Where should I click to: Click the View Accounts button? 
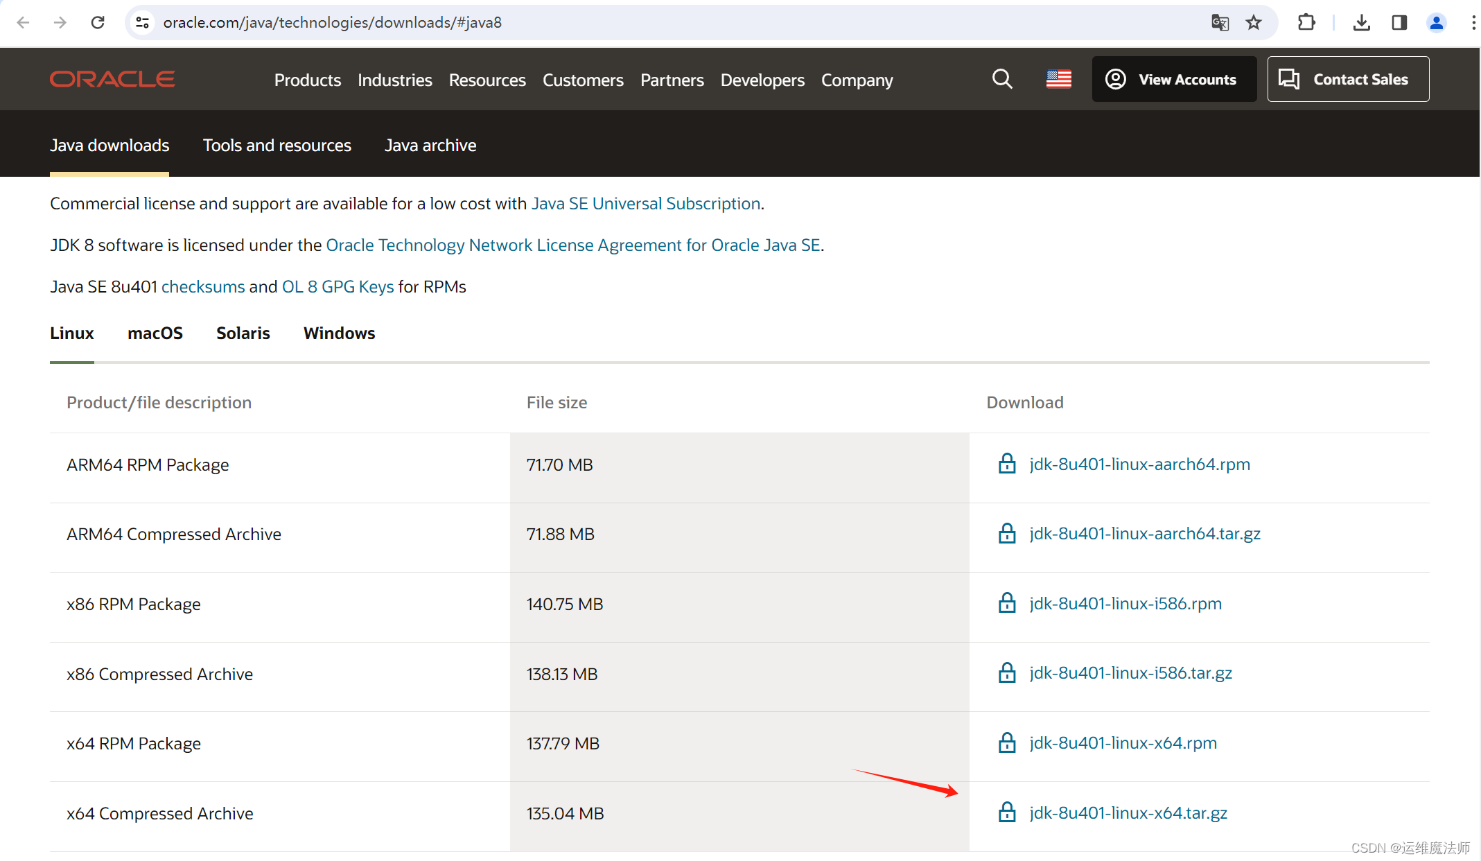1174,79
